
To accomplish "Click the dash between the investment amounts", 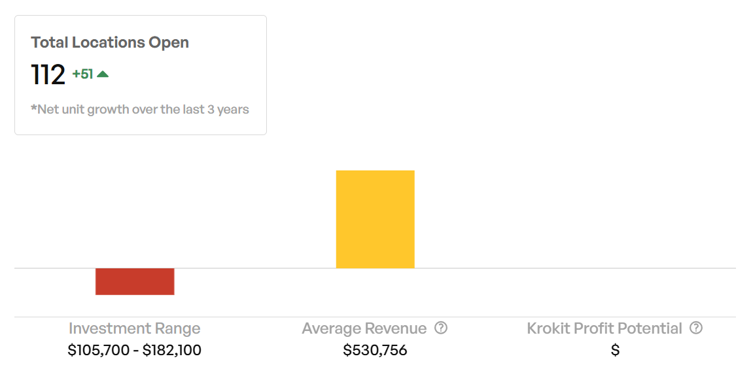I will (x=136, y=351).
